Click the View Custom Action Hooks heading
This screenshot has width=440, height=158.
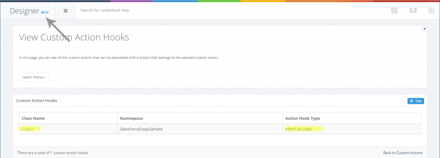74,37
